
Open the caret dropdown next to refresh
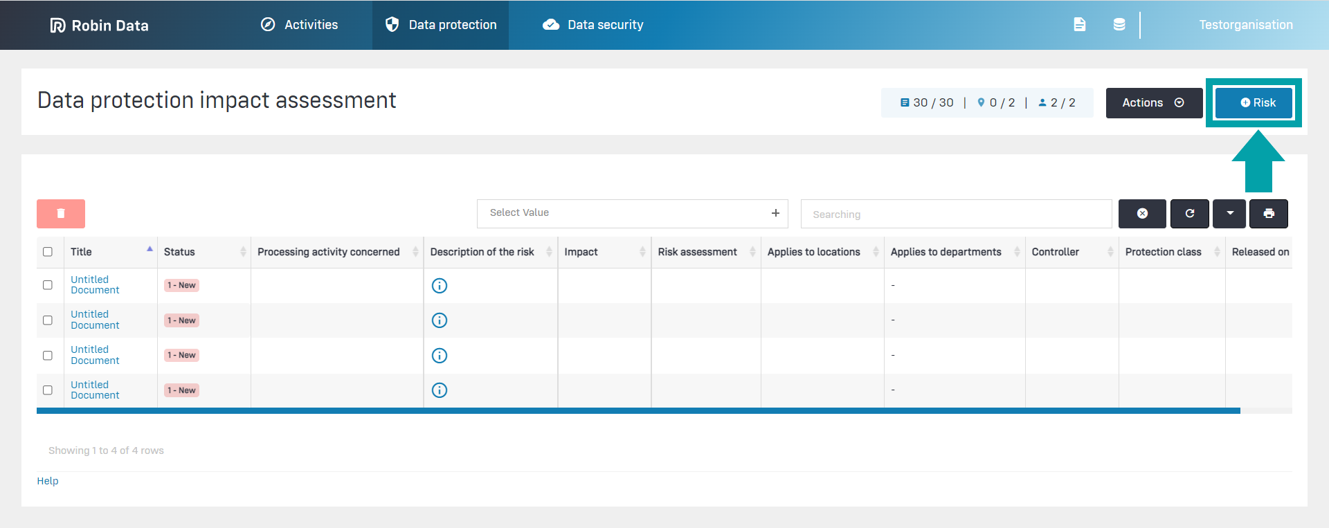pos(1229,214)
